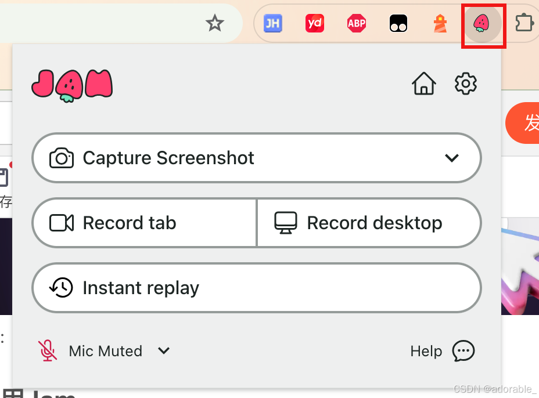
Task: Open Help link
Action: (x=426, y=351)
